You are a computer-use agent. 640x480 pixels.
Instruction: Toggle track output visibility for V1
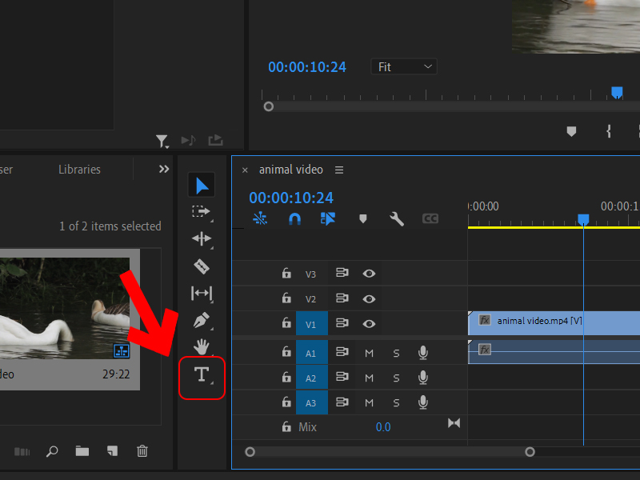click(369, 323)
